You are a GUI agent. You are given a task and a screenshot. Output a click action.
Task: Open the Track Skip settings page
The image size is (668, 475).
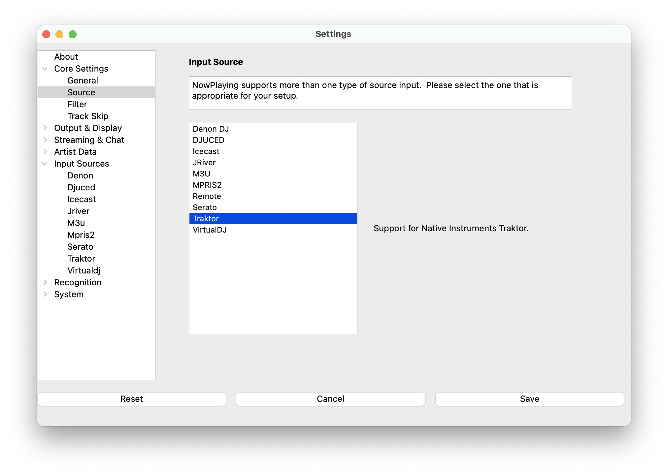88,116
